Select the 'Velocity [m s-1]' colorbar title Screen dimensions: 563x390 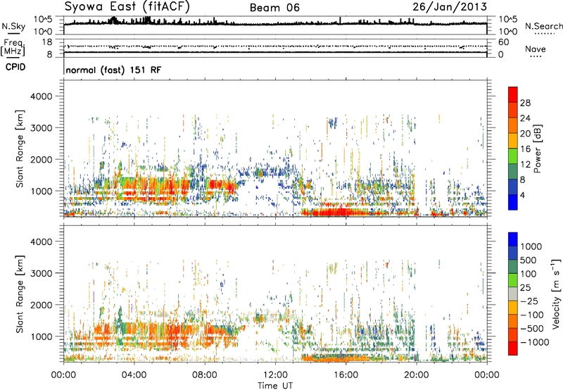[556, 294]
